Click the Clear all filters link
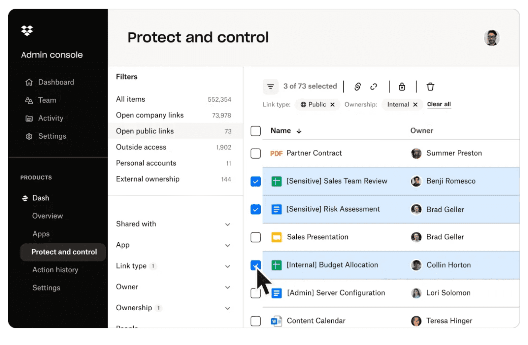 (x=439, y=104)
